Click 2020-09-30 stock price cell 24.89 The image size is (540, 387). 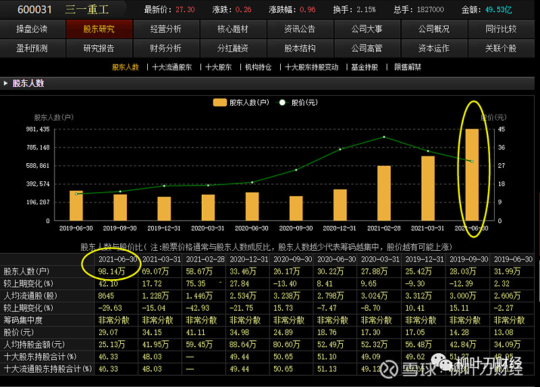coord(283,332)
